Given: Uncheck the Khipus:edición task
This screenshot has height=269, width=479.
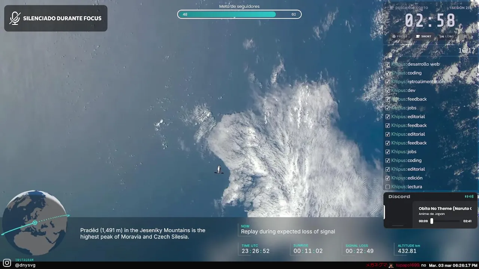Looking at the screenshot, I should (x=388, y=178).
